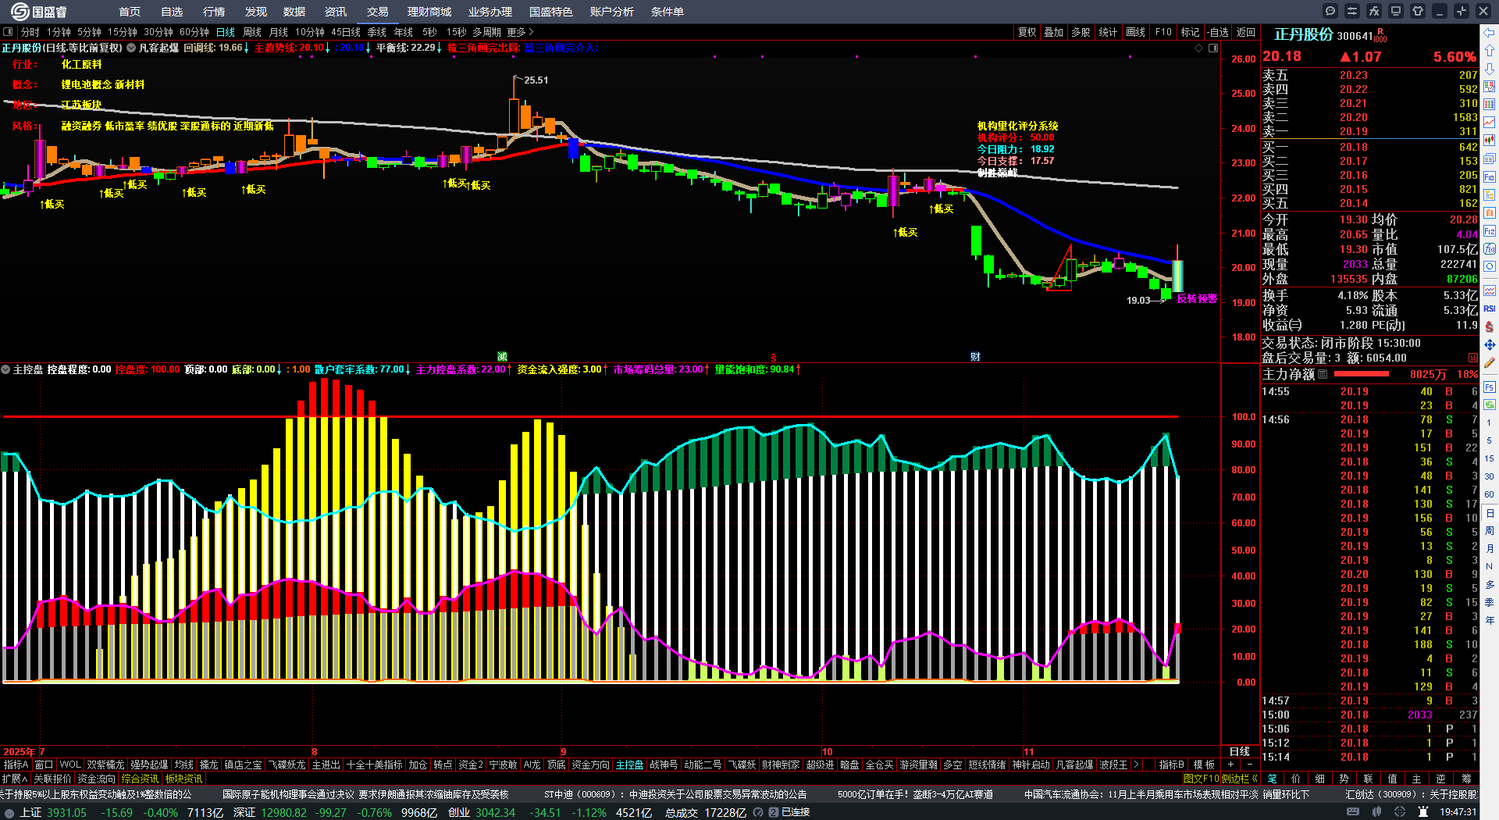
Task: Open the message chat icon in title bar
Action: tap(1330, 11)
